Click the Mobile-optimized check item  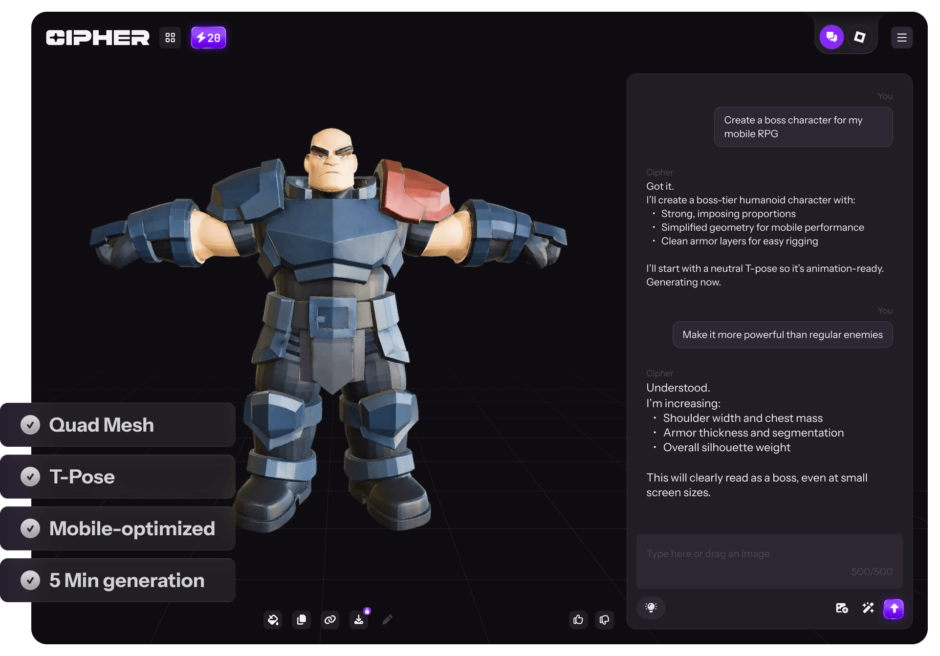[x=117, y=528]
